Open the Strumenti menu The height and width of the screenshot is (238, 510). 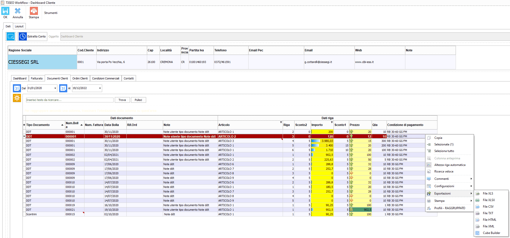click(51, 13)
